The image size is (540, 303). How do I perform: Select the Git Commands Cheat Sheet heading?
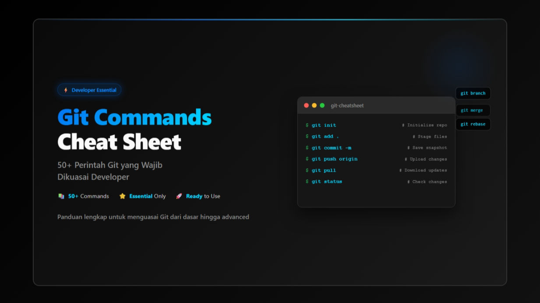[134, 128]
